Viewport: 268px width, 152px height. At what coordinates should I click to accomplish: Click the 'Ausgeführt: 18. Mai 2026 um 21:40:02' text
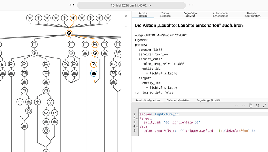pos(161,35)
